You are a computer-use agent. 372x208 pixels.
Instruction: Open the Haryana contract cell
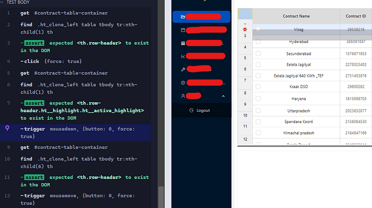click(299, 99)
